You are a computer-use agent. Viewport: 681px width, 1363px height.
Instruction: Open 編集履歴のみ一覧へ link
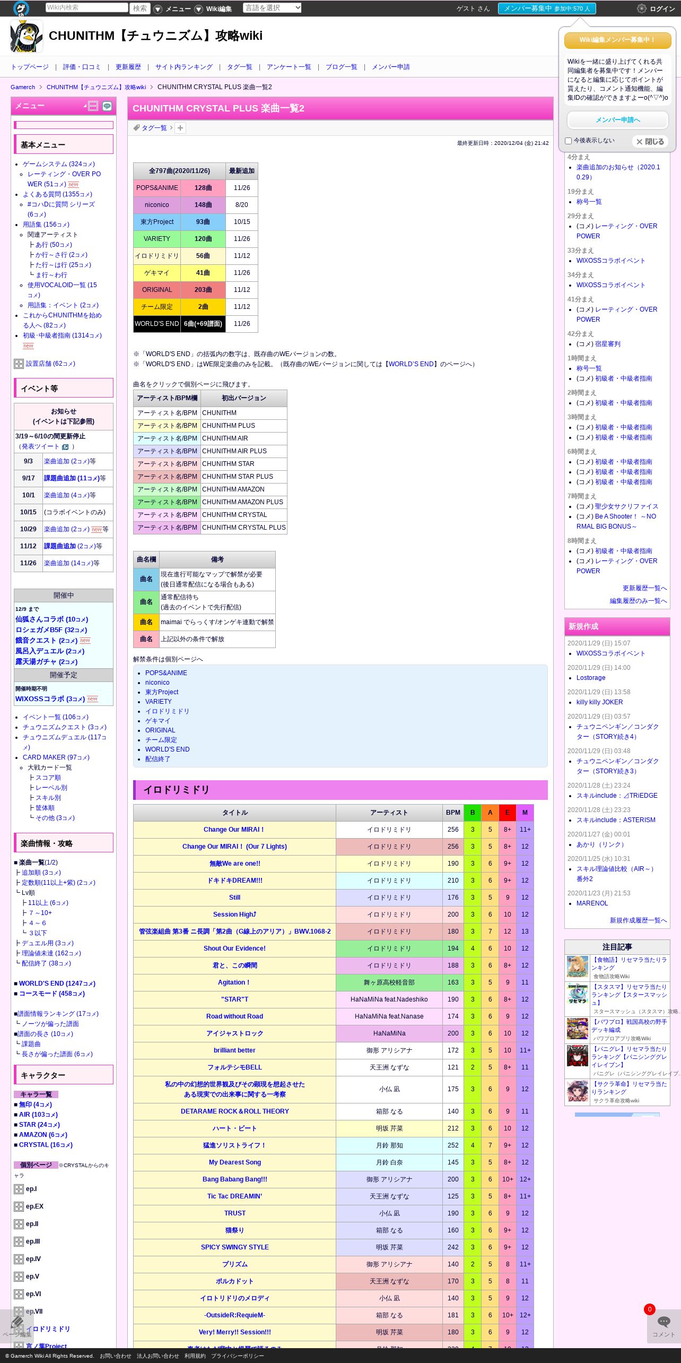(639, 601)
